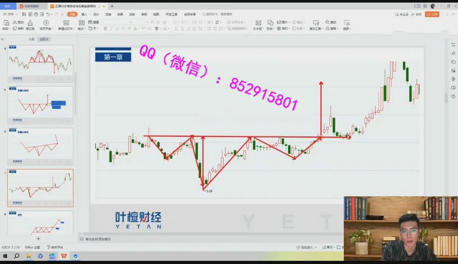Insert a Text Box from the ribbon
Image resolution: width=458 pixels, height=264 pixels.
point(258,24)
